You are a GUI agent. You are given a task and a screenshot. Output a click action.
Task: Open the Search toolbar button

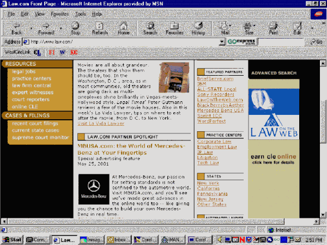click(x=150, y=28)
